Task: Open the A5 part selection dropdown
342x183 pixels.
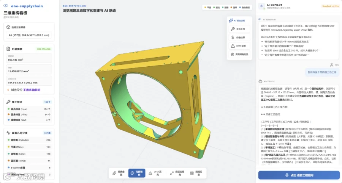Action: [29, 35]
